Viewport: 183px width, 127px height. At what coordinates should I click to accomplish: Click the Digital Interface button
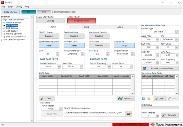click(x=11, y=12)
